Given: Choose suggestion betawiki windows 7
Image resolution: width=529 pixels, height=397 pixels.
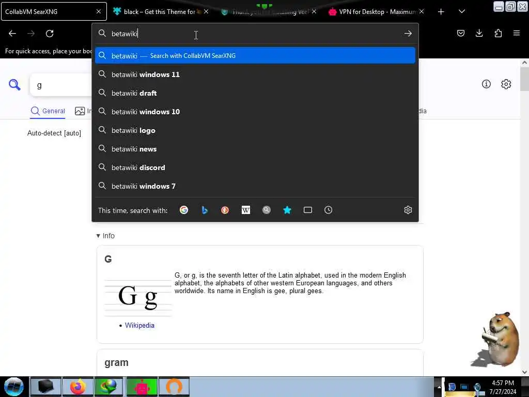Looking at the screenshot, I should 255,186.
